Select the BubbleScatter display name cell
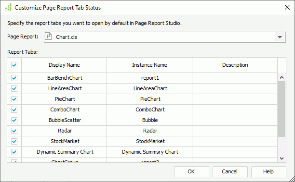This screenshot has width=295, height=182. click(x=64, y=120)
